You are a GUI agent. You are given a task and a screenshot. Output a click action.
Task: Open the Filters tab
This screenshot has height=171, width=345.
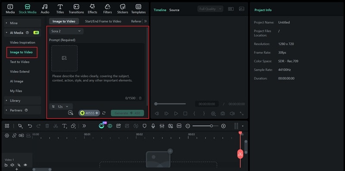[x=107, y=9]
